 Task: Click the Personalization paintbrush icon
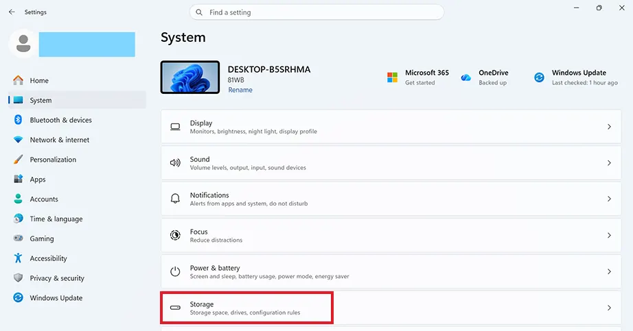18,159
